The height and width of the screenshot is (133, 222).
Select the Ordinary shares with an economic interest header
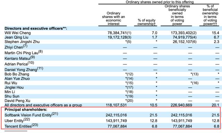(113, 18)
